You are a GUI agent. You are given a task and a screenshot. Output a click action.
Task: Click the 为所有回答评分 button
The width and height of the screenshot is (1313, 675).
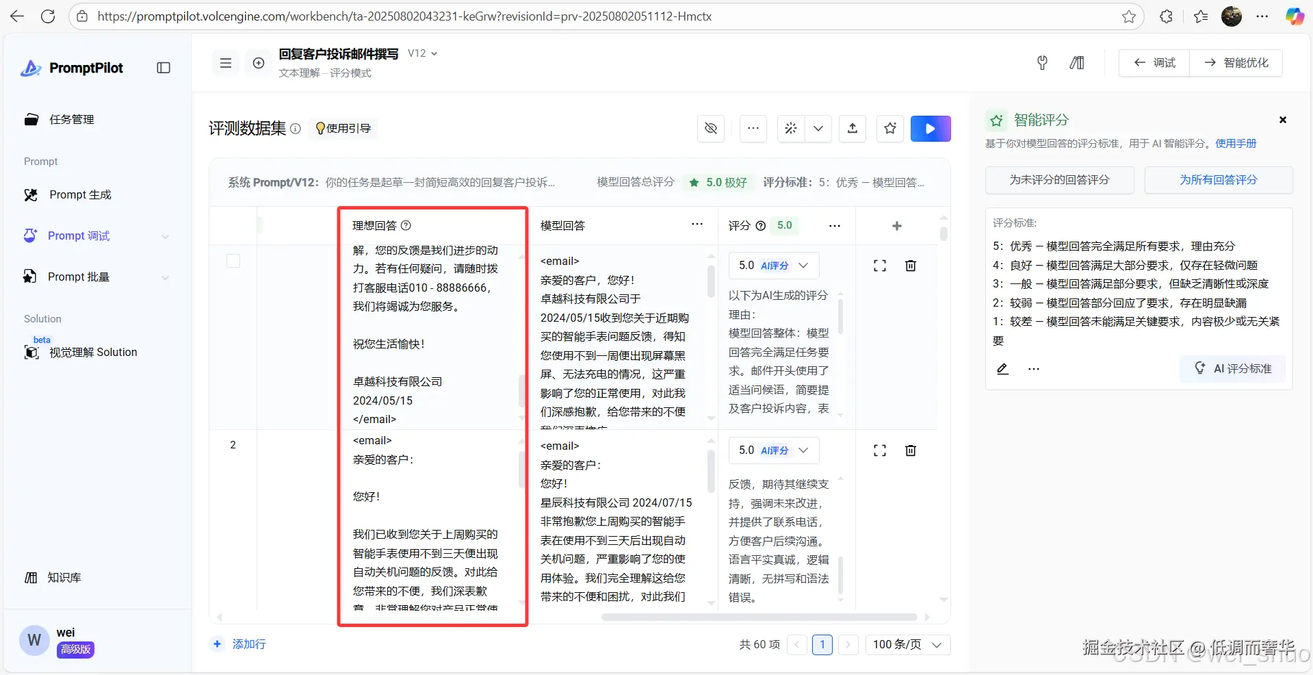pos(1219,179)
